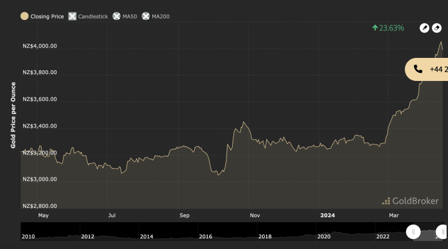Click the left range selector handle
The image size is (448, 249).
coord(412,232)
